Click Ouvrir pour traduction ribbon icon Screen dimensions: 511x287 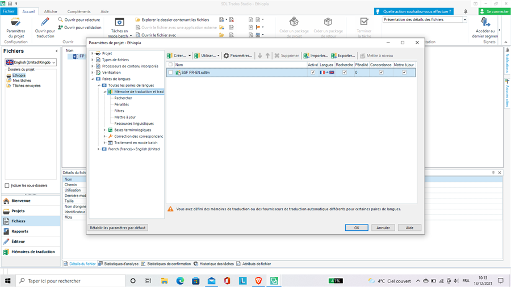pyautogui.click(x=45, y=27)
